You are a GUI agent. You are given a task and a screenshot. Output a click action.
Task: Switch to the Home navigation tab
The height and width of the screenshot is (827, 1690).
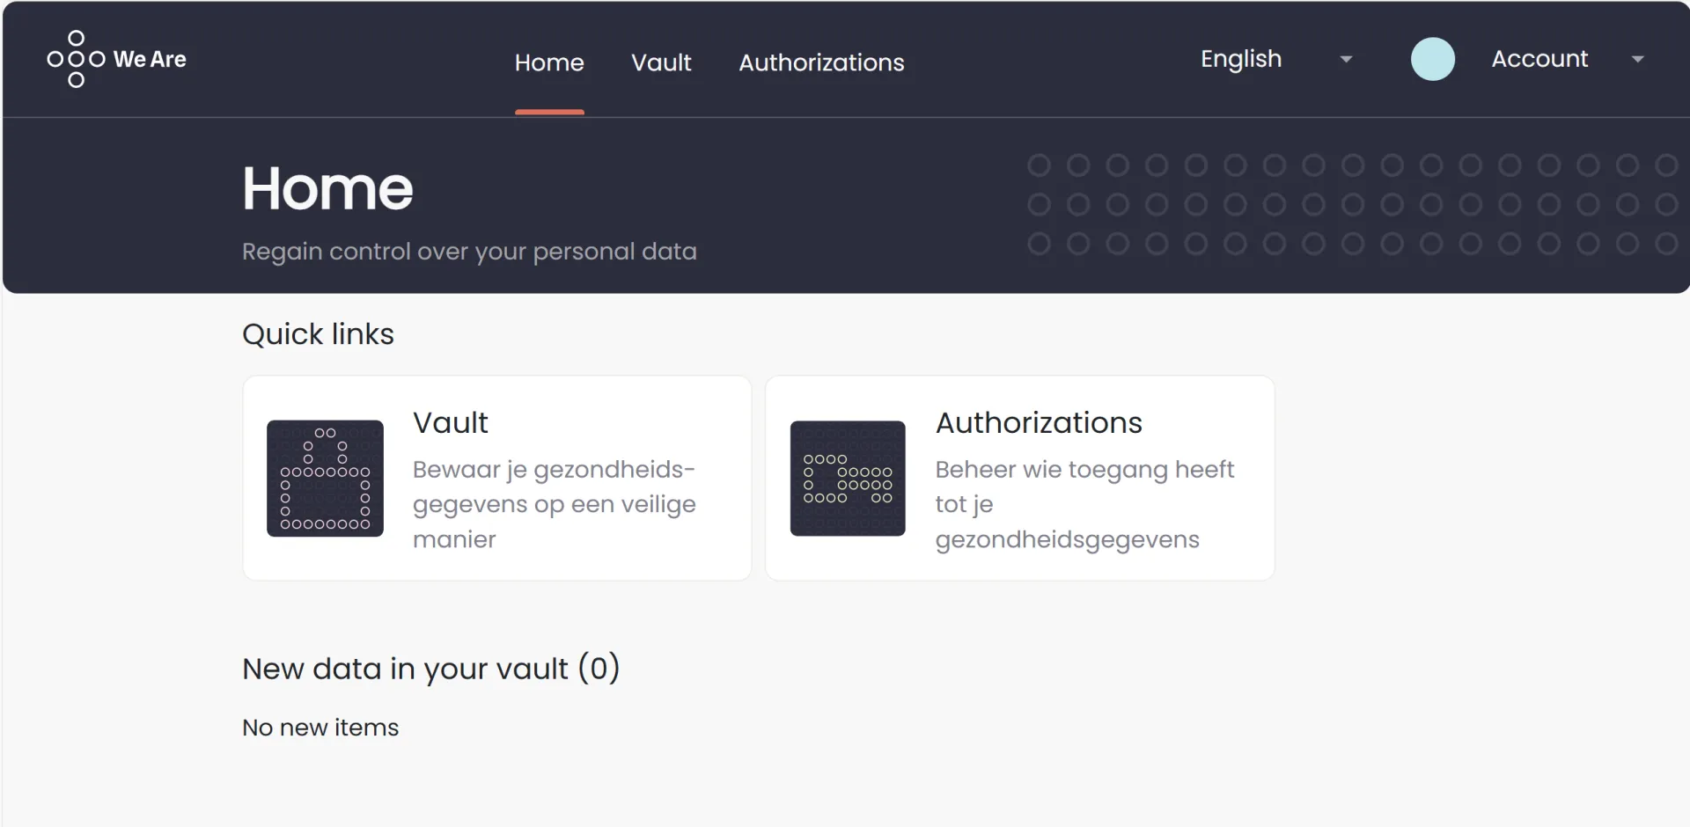click(549, 62)
